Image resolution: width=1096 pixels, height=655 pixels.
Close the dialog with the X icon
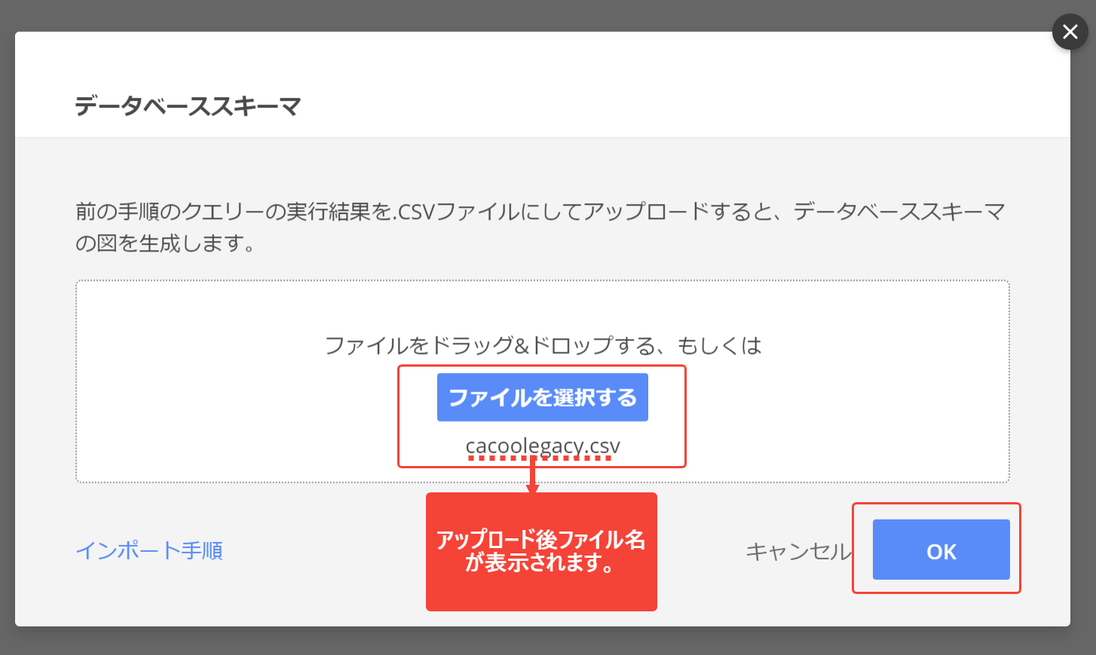click(1070, 32)
